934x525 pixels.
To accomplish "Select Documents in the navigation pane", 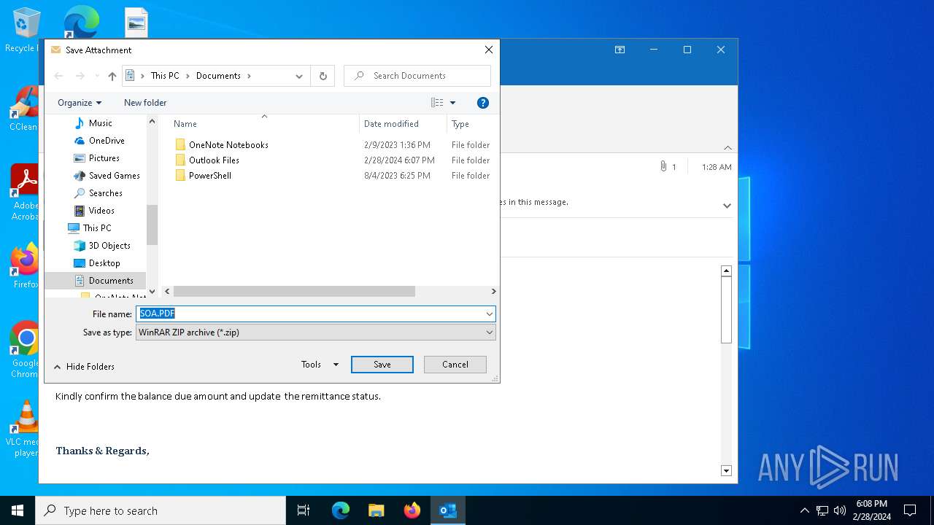I will coord(111,281).
